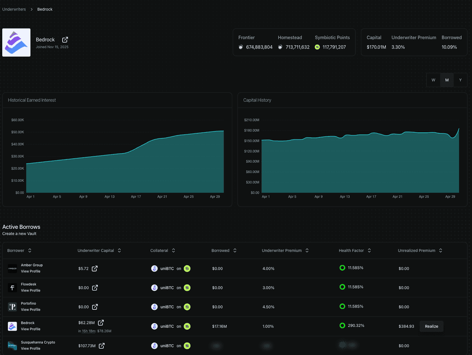
Task: View Profile of Bedrock borrower row
Action: 31,329
